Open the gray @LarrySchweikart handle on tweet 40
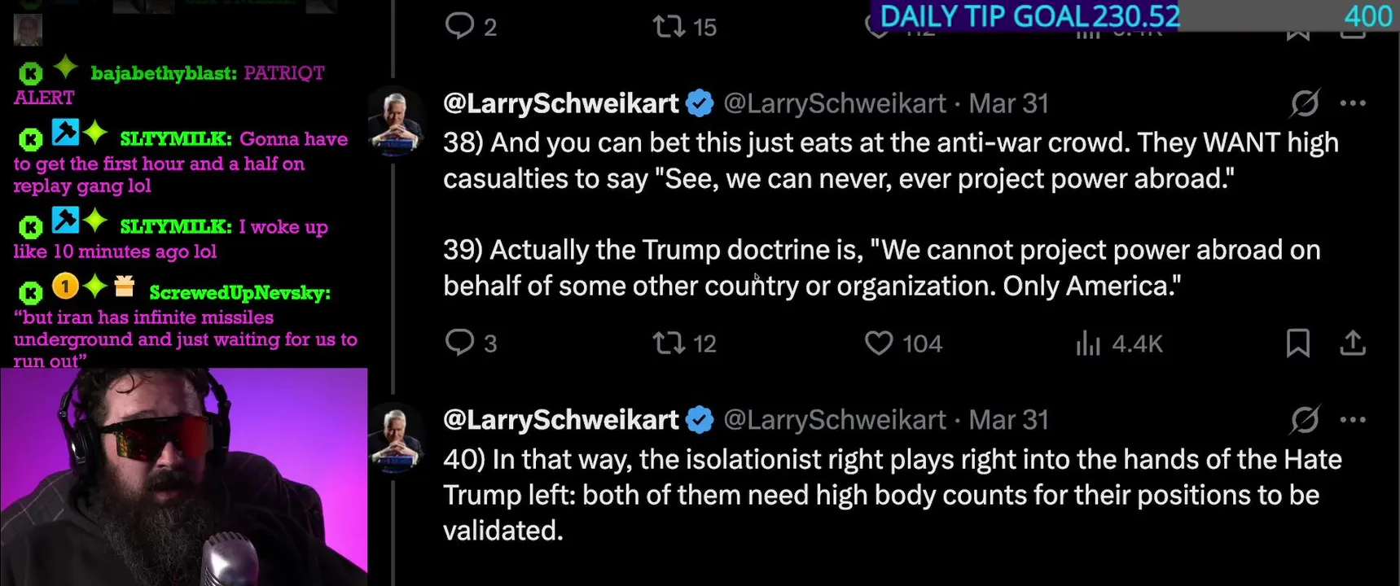Image resolution: width=1400 pixels, height=586 pixels. click(834, 420)
